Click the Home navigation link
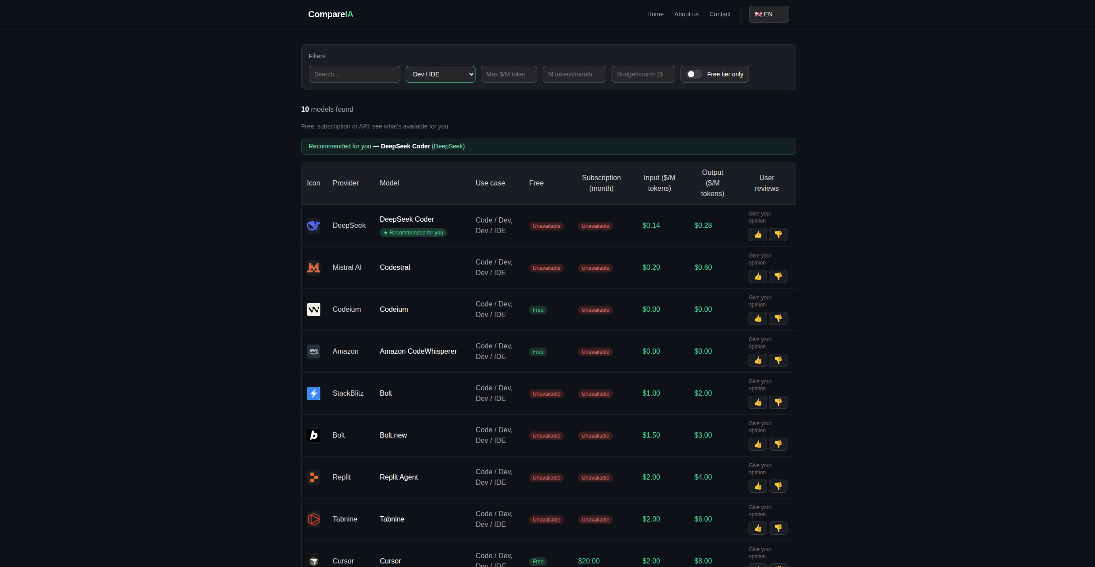The image size is (1095, 567). [x=655, y=14]
